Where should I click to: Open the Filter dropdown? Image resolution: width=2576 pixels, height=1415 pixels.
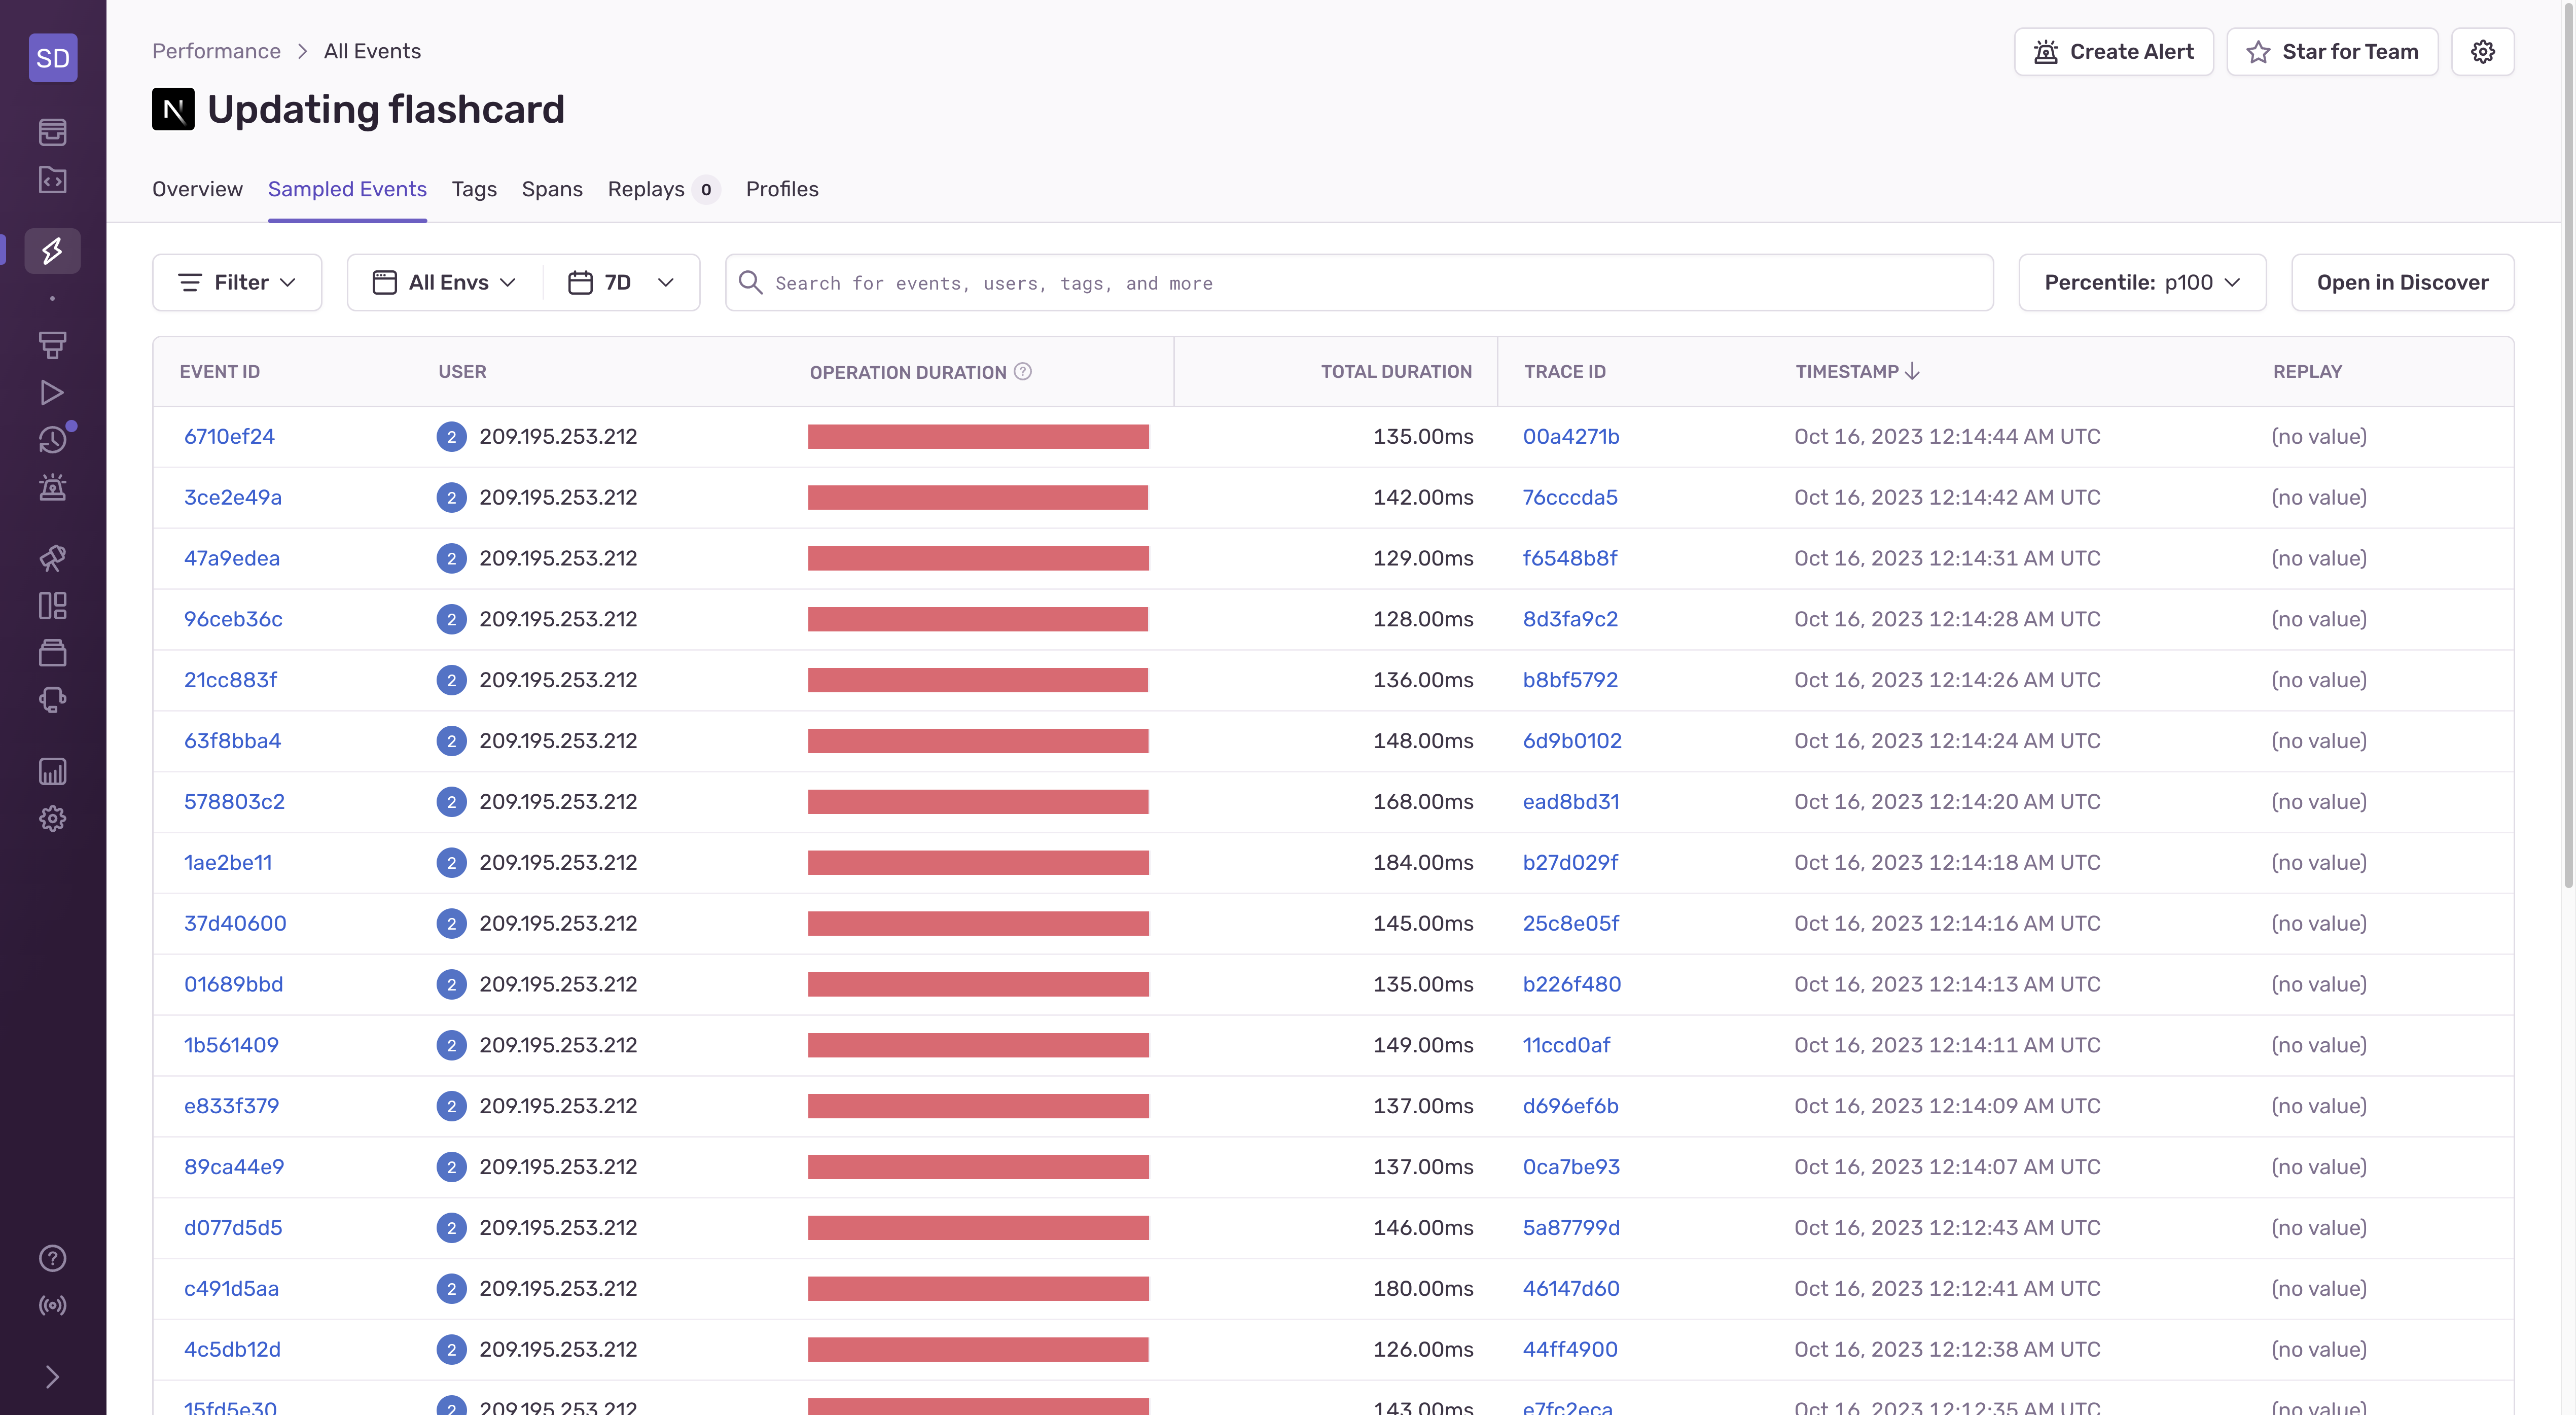pos(237,283)
